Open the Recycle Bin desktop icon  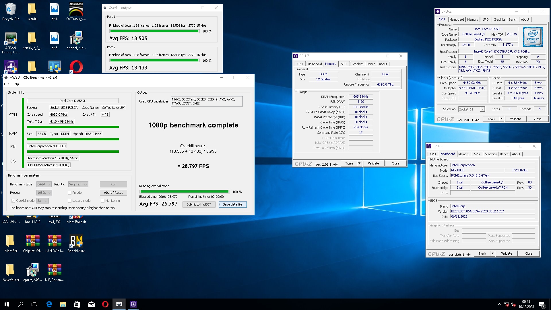pos(11,12)
